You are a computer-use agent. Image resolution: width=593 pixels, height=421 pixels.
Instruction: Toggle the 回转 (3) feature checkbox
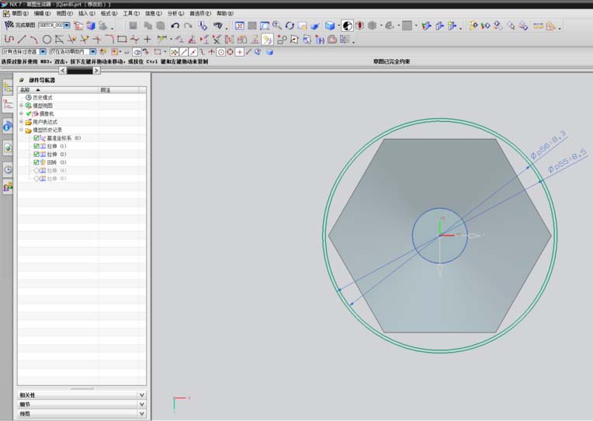[36, 162]
